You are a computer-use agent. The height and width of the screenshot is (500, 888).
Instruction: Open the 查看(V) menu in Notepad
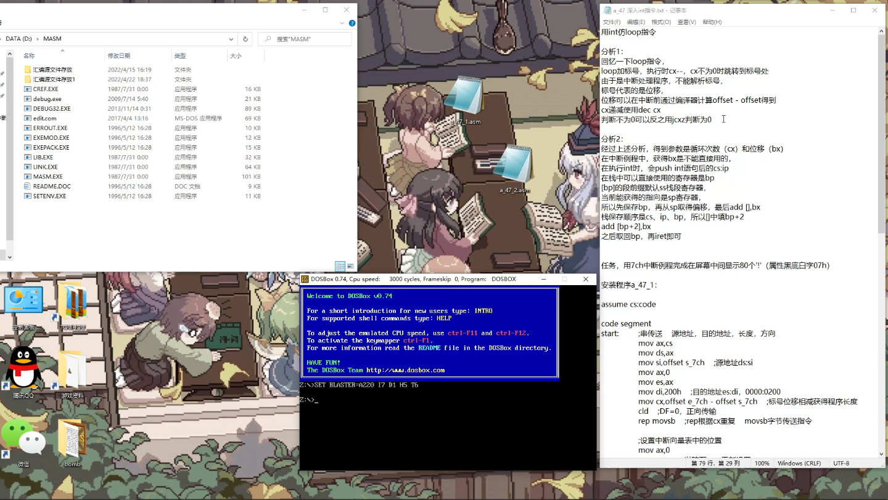tap(686, 22)
